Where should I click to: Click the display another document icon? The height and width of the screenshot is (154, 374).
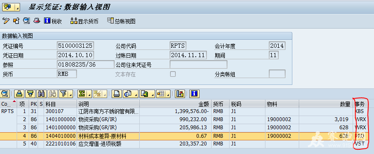(x=16, y=21)
